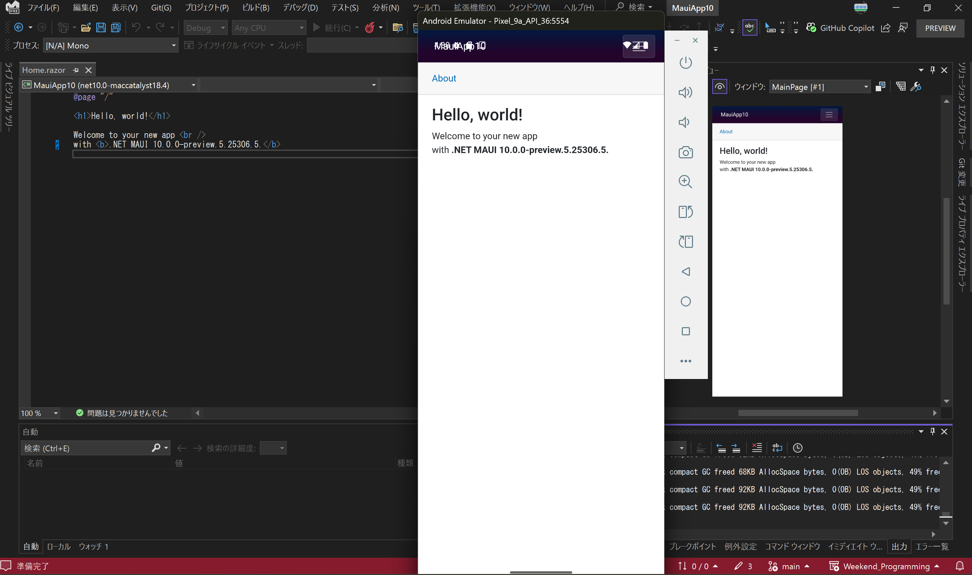Click the emulator Back triangle button
972x575 pixels.
(685, 272)
